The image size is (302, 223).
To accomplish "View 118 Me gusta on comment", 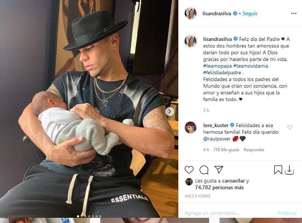I will pos(226,150).
